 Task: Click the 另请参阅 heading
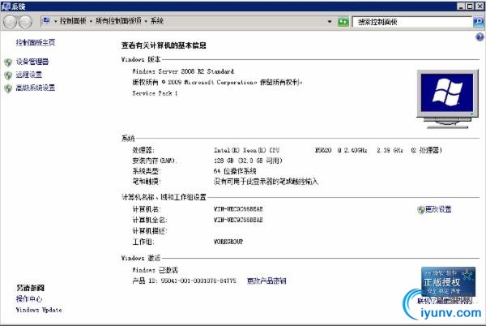click(x=31, y=288)
